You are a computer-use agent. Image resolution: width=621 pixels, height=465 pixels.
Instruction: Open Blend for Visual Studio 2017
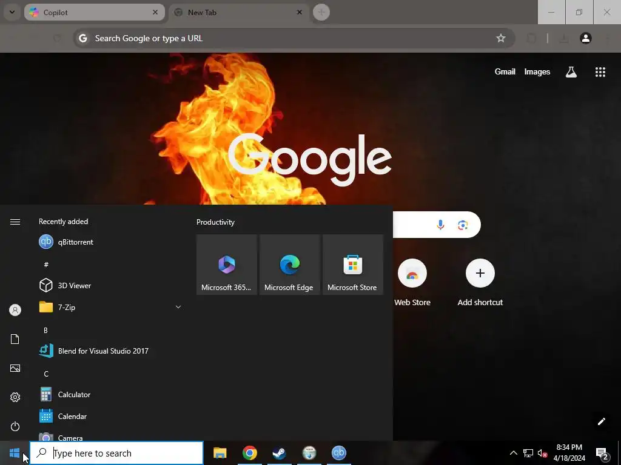[x=110, y=351]
